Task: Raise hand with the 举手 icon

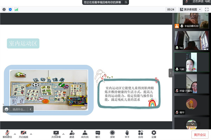Action: (127, 134)
